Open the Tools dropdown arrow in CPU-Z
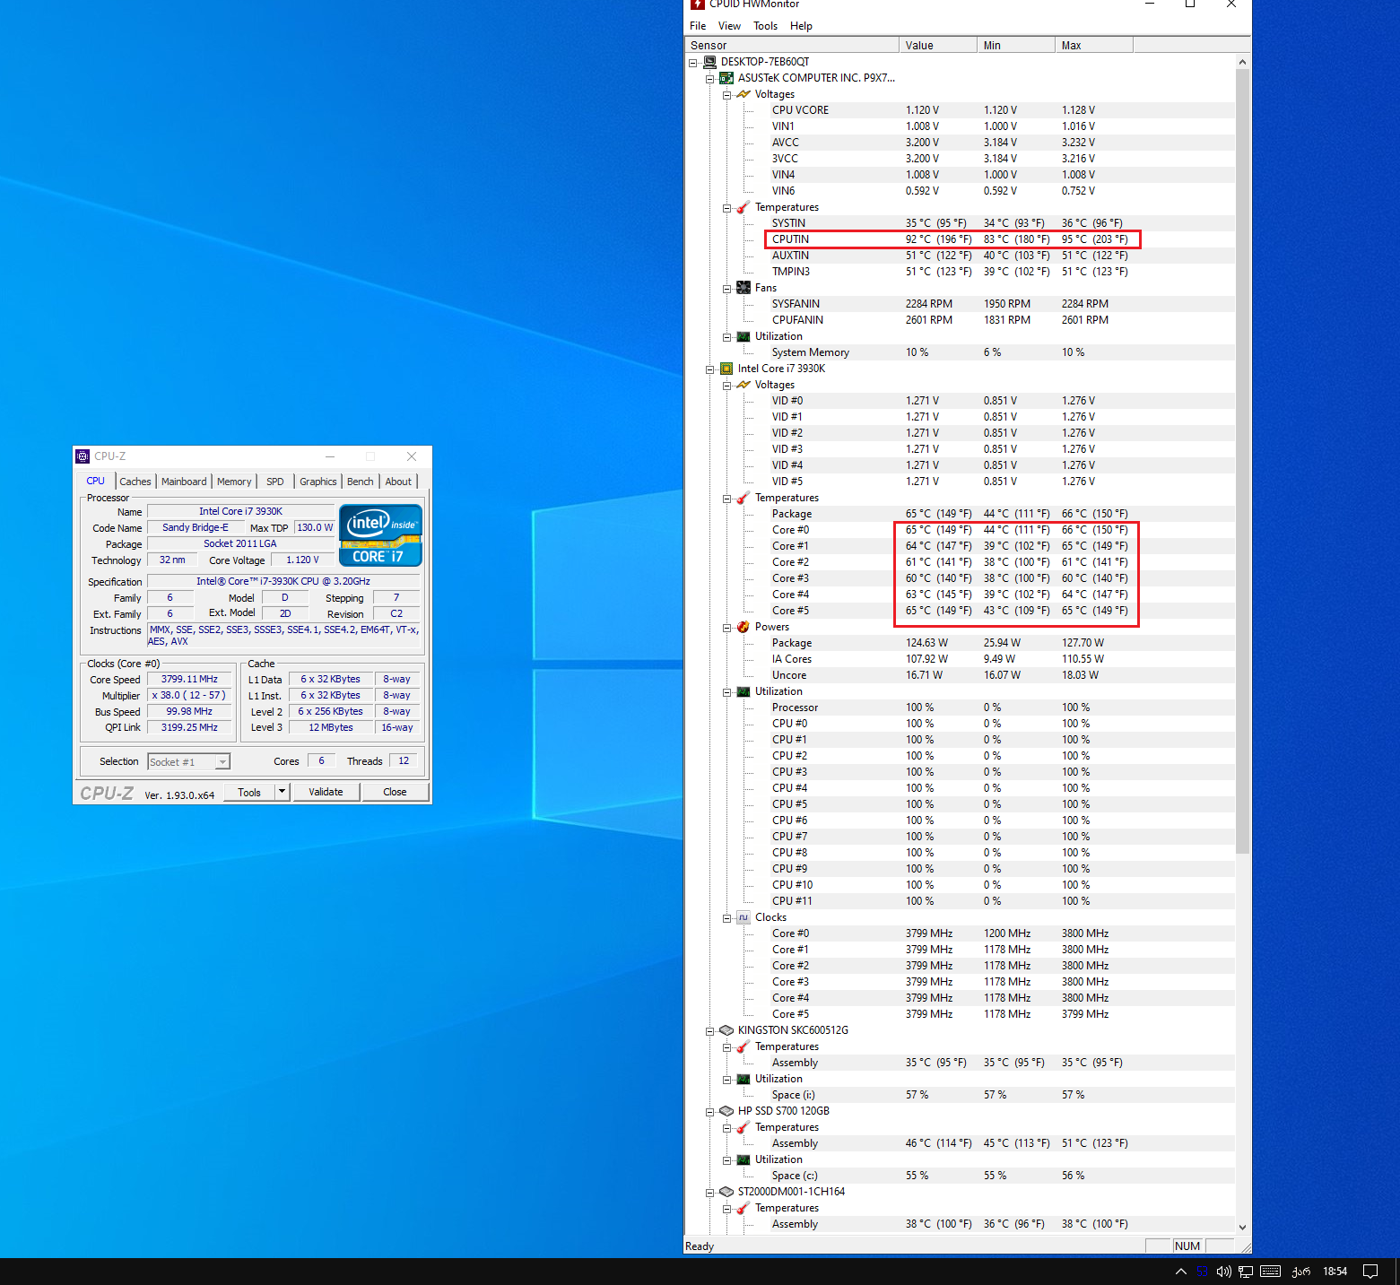 [x=282, y=792]
